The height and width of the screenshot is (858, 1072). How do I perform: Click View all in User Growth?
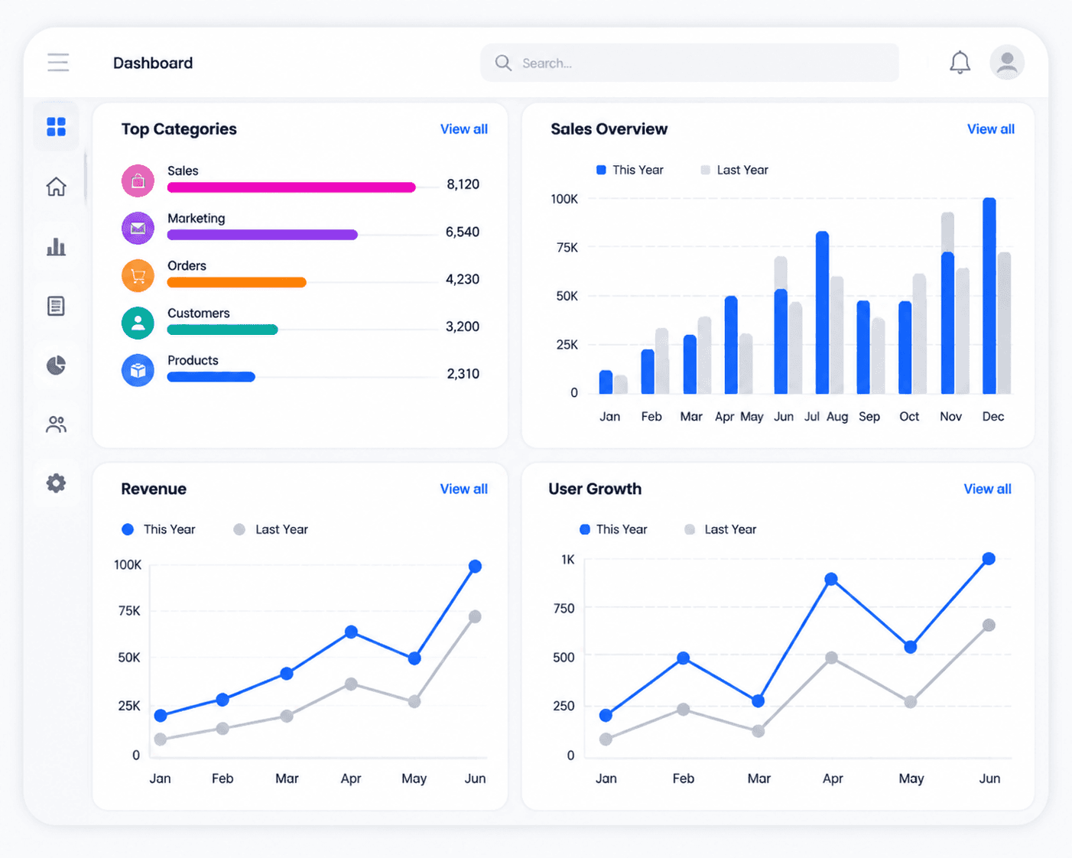[988, 489]
